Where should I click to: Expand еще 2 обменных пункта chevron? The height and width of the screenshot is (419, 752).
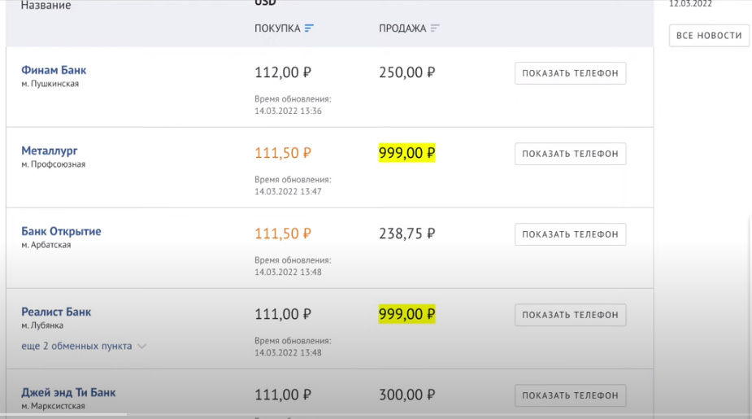click(x=142, y=346)
